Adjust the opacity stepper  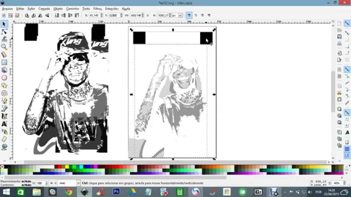(x=47, y=183)
